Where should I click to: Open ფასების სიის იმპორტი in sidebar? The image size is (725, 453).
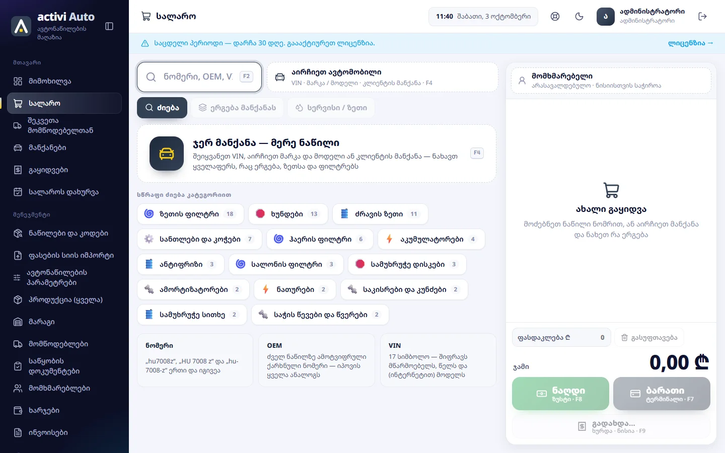coord(64,255)
